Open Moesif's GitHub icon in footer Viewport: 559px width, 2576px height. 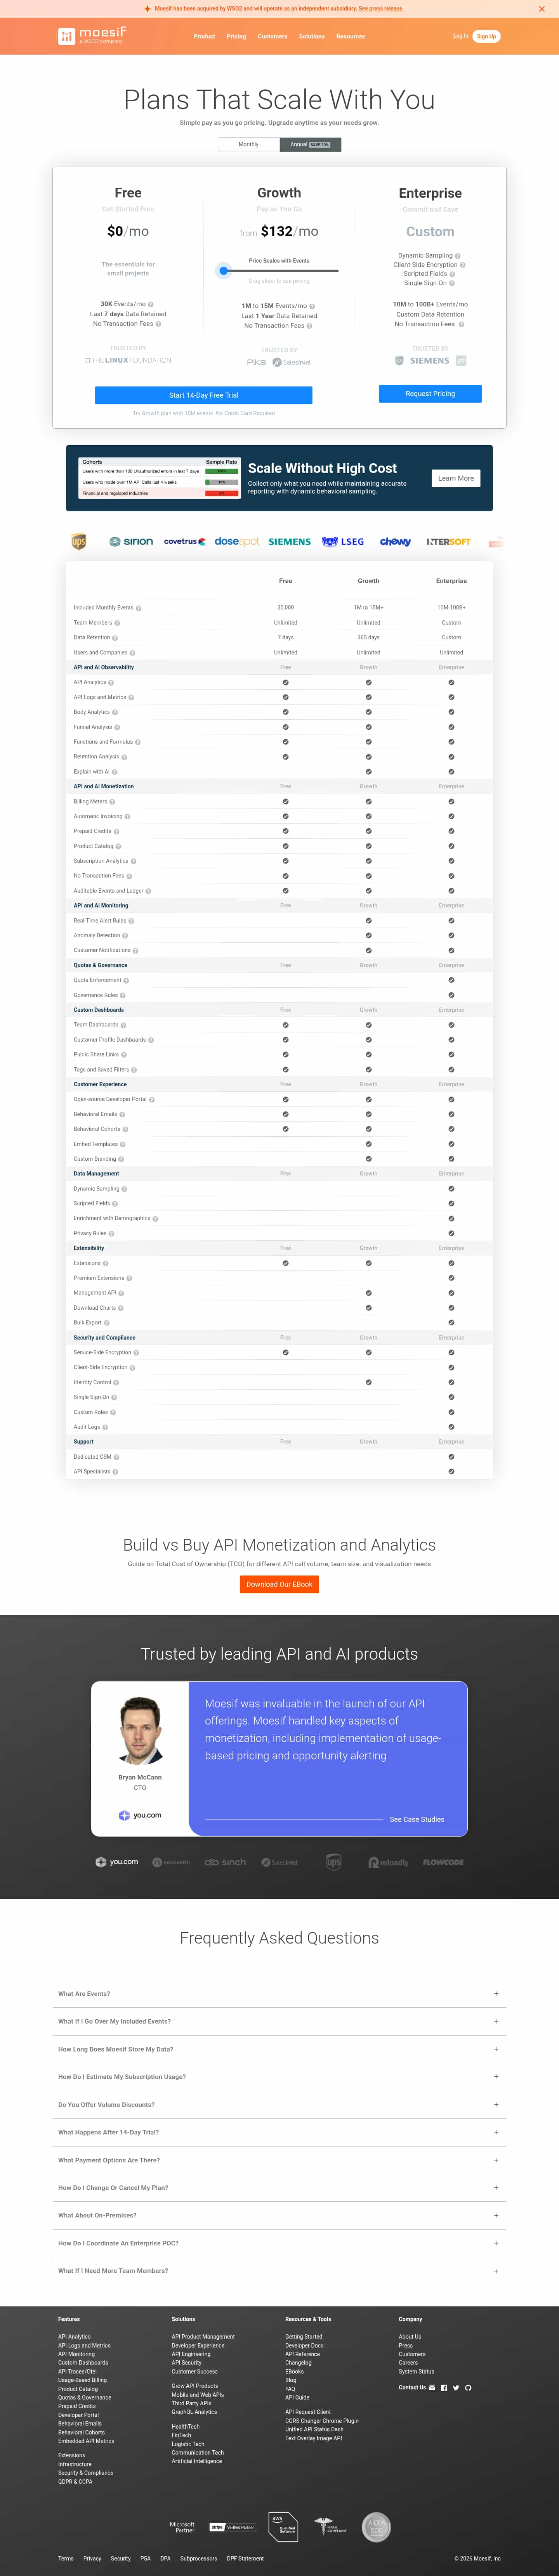pos(468,2388)
